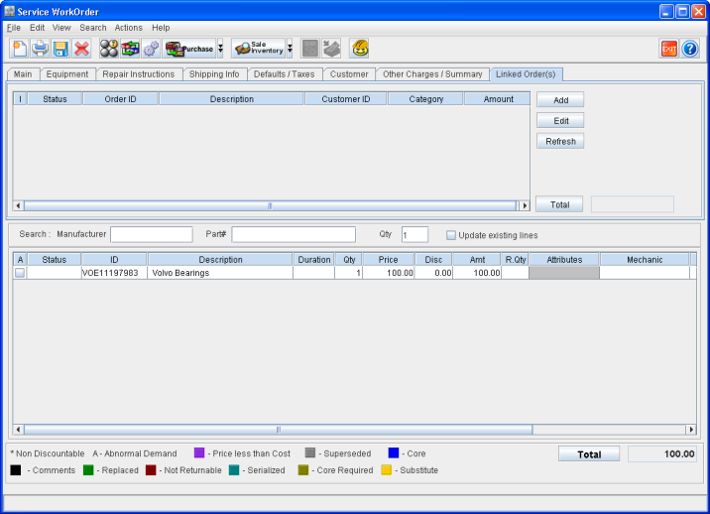
Task: Click the colored blocks transfer arrows icon
Action: click(x=130, y=49)
